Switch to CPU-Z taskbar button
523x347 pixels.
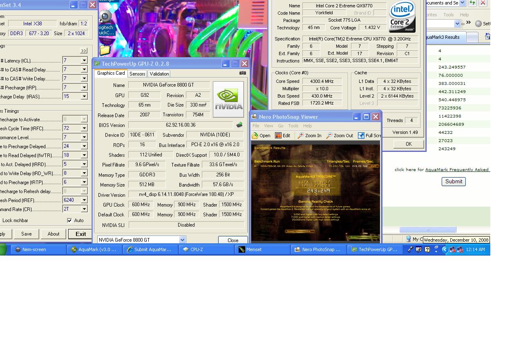(207, 249)
